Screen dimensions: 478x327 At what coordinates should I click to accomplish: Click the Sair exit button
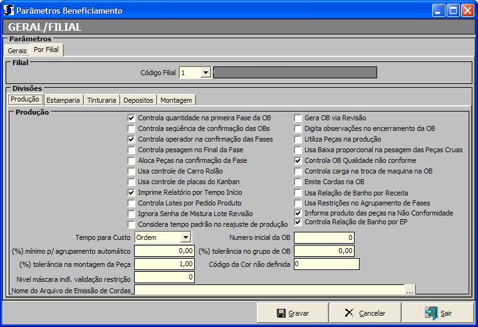[438, 313]
